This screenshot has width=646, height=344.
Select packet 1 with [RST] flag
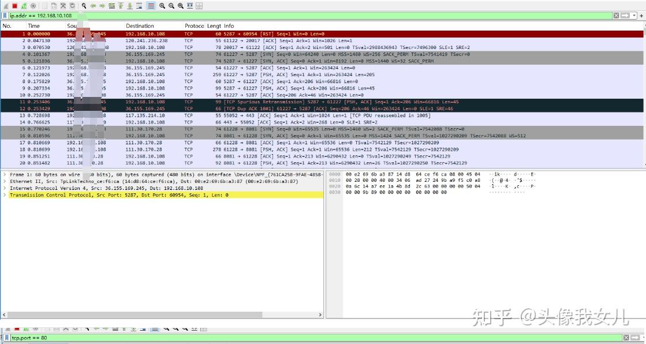click(x=323, y=34)
